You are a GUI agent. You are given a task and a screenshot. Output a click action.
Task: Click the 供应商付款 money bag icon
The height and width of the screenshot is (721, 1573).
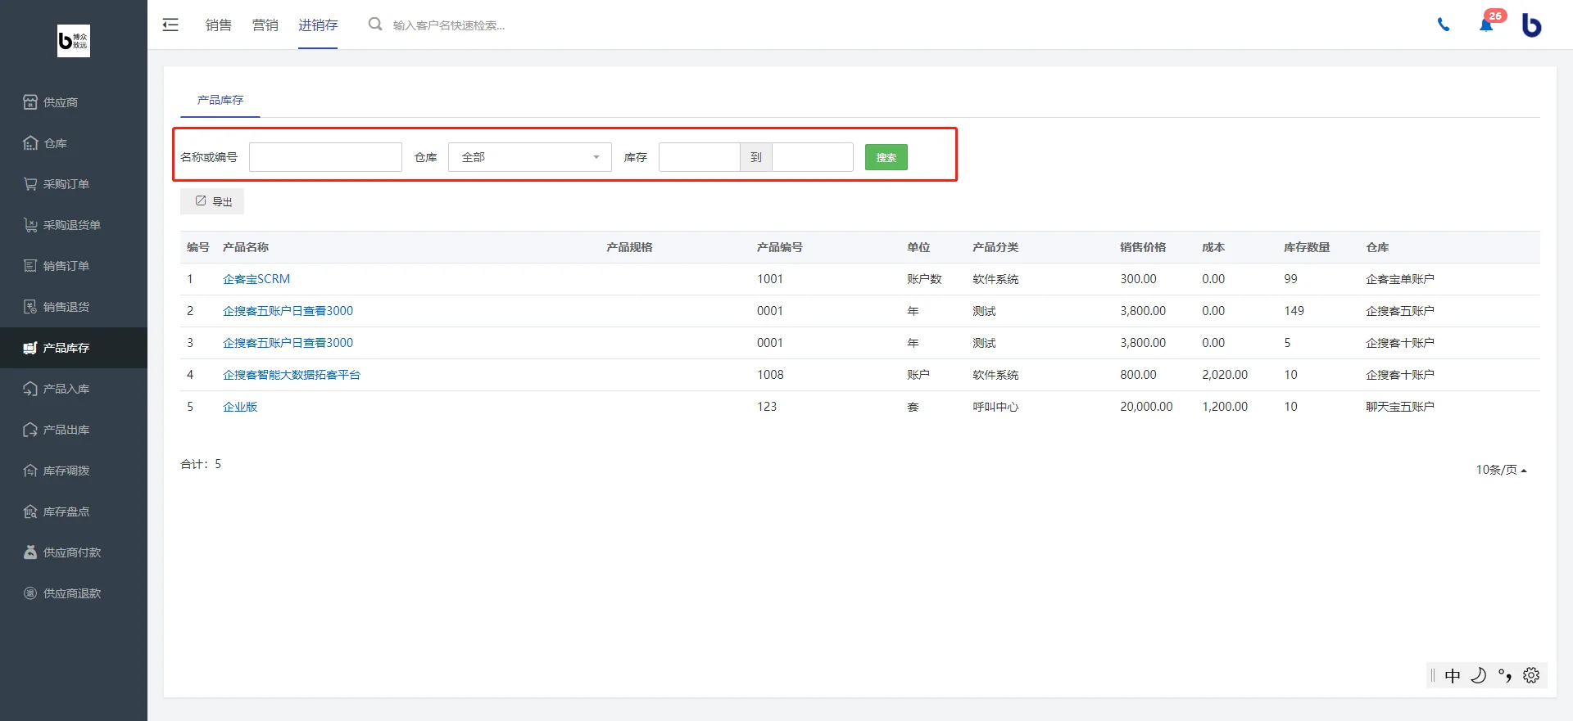click(30, 552)
